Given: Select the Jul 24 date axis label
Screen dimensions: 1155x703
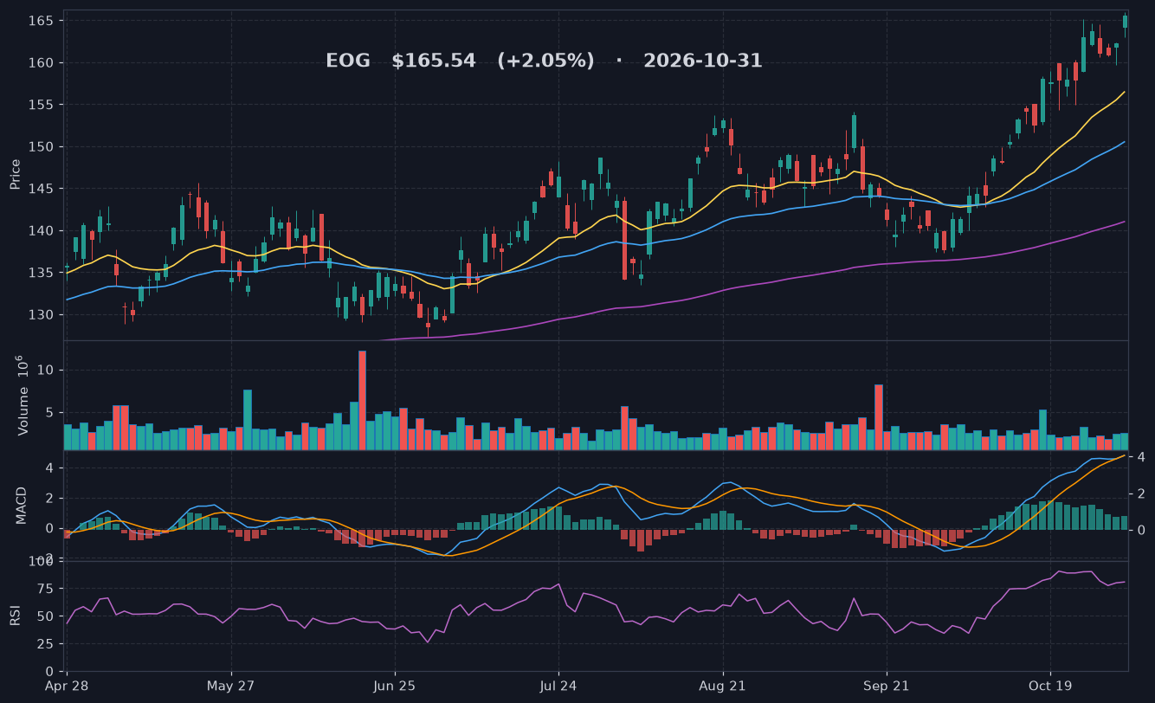Looking at the screenshot, I should (x=558, y=686).
